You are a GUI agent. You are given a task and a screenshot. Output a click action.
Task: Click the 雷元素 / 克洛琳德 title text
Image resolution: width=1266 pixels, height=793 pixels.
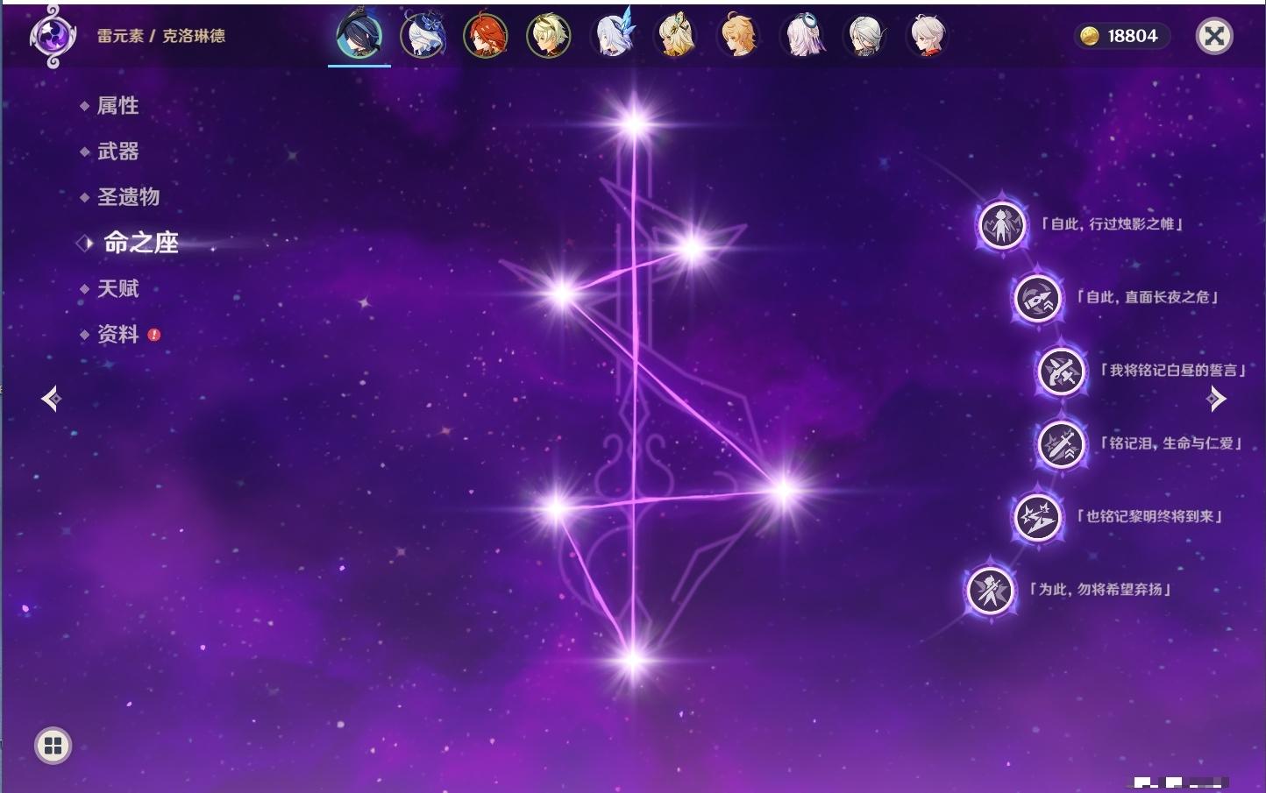161,36
